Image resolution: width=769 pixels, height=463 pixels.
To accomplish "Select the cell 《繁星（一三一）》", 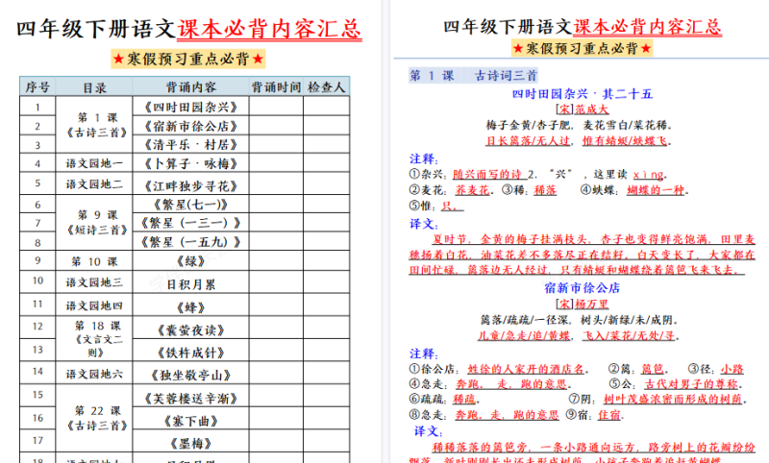I will (190, 223).
